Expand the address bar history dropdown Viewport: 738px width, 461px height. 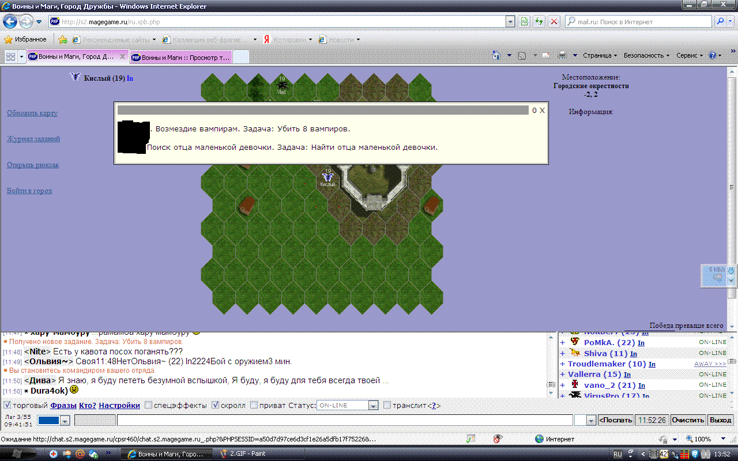click(510, 22)
